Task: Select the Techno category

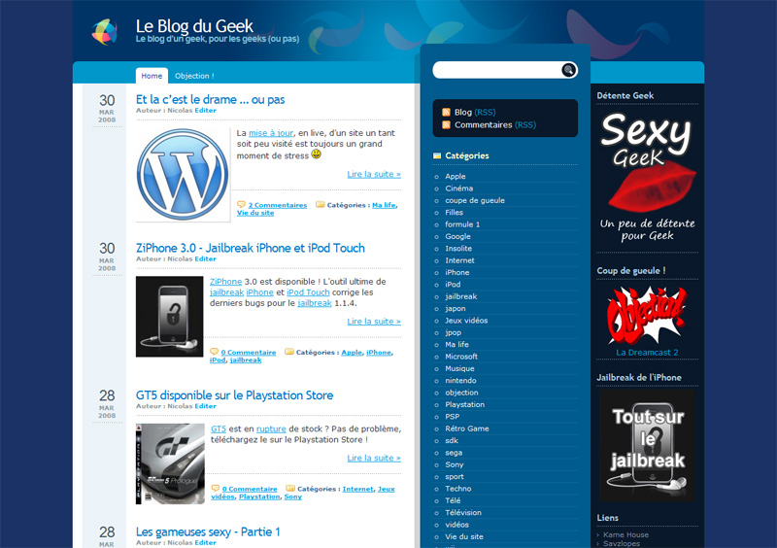Action: [457, 489]
